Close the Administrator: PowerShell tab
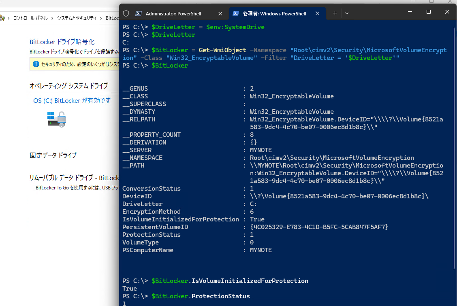Viewport: 457px width, 306px height. (220, 13)
